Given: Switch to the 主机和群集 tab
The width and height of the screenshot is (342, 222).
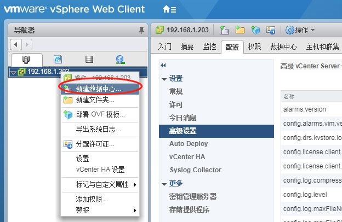Looking at the screenshot, I should pyautogui.click(x=322, y=46).
